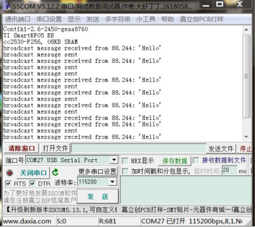Click the send text input area
The image size is (255, 227).
(185, 190)
